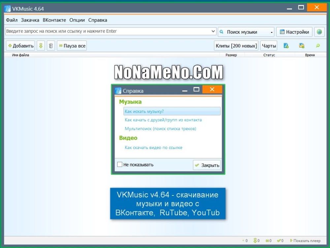
Task: Click the active downloads arrow in status bar
Action: pyautogui.click(x=255, y=241)
